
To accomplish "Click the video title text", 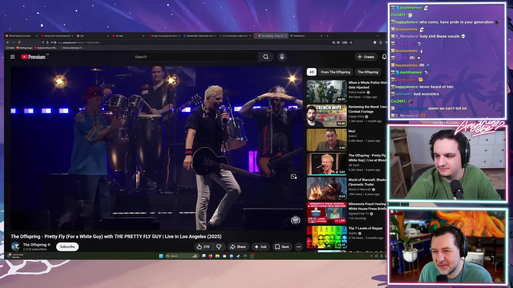I will coord(116,236).
